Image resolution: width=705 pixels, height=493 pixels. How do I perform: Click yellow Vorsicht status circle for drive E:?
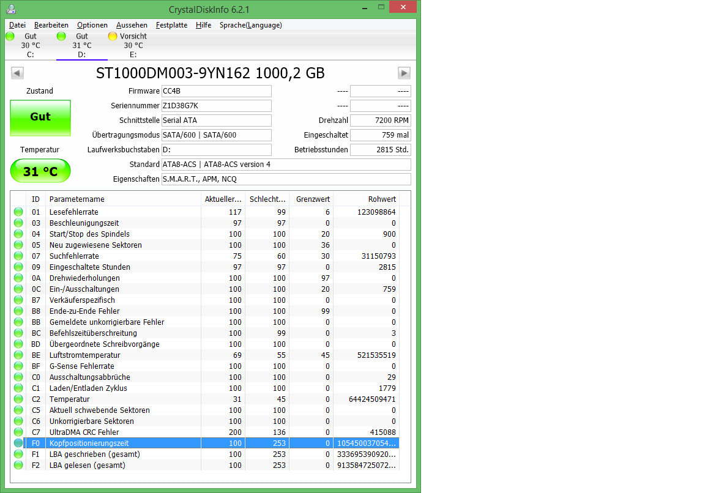113,36
